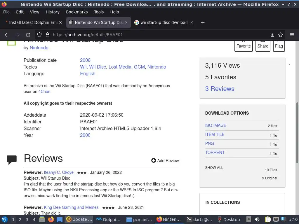Image resolution: width=299 pixels, height=224 pixels.
Task: Click the Share button
Action: 263,46
